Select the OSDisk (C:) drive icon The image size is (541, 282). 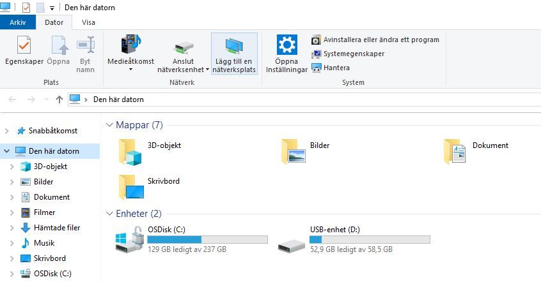click(129, 239)
